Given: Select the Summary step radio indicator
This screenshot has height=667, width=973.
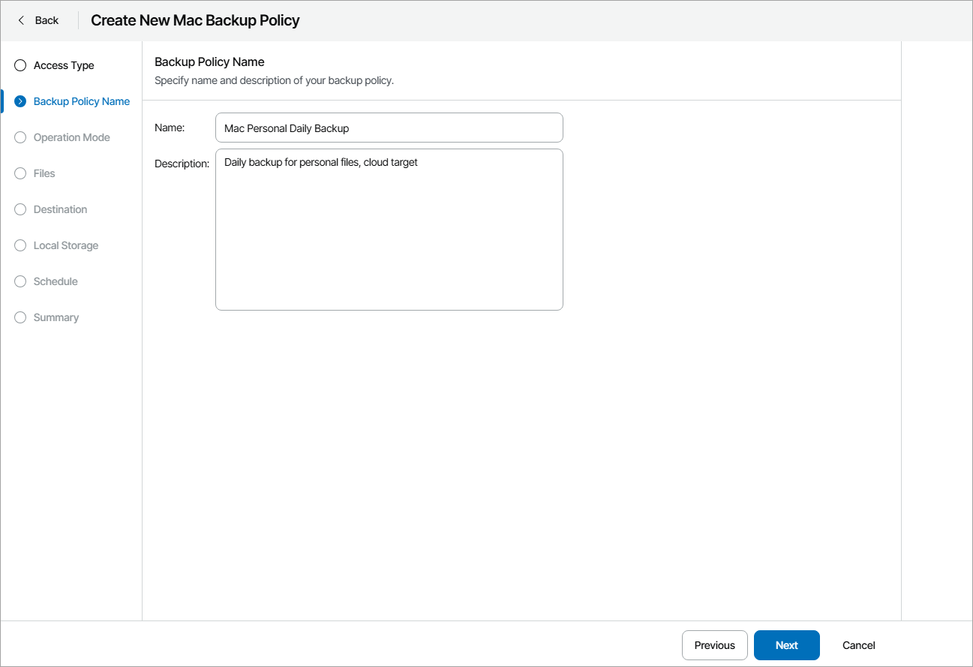Looking at the screenshot, I should [20, 317].
